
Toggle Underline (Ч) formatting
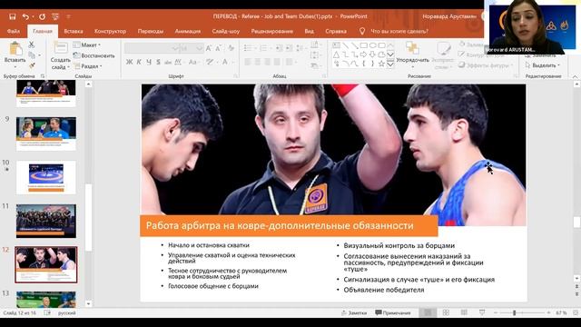[x=149, y=62]
